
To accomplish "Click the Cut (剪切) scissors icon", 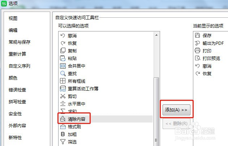I will tap(63, 96).
